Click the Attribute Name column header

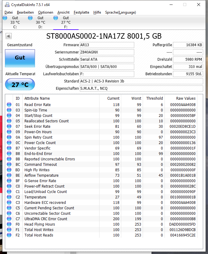coord(37,98)
